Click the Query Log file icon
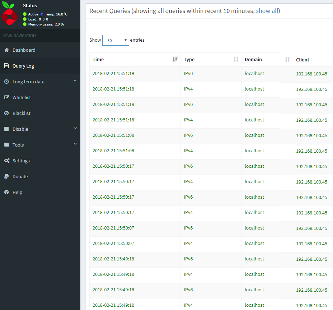333x310 pixels. click(x=6, y=66)
